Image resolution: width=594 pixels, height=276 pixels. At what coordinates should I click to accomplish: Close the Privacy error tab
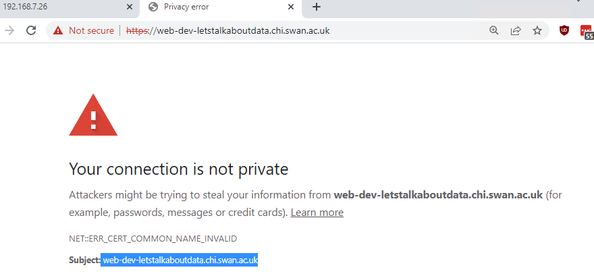(x=291, y=7)
